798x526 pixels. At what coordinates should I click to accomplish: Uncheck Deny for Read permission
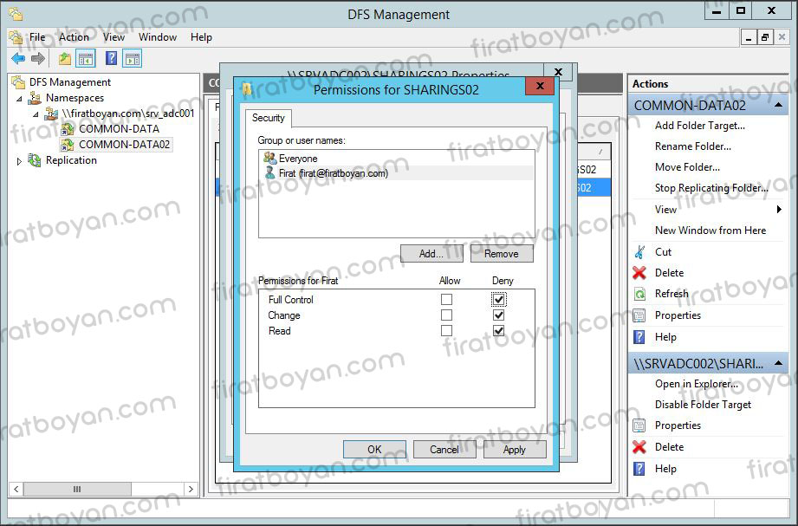tap(499, 331)
